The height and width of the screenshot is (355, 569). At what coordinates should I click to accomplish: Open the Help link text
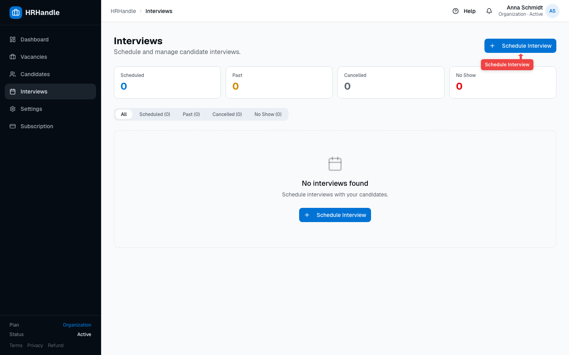[x=469, y=11]
